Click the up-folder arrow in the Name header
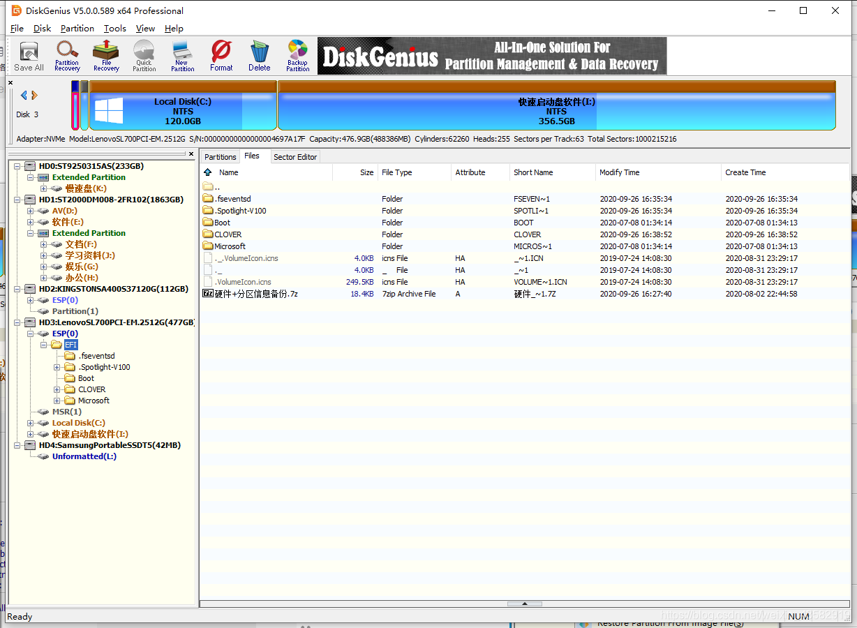Viewport: 857px width, 628px height. click(207, 172)
